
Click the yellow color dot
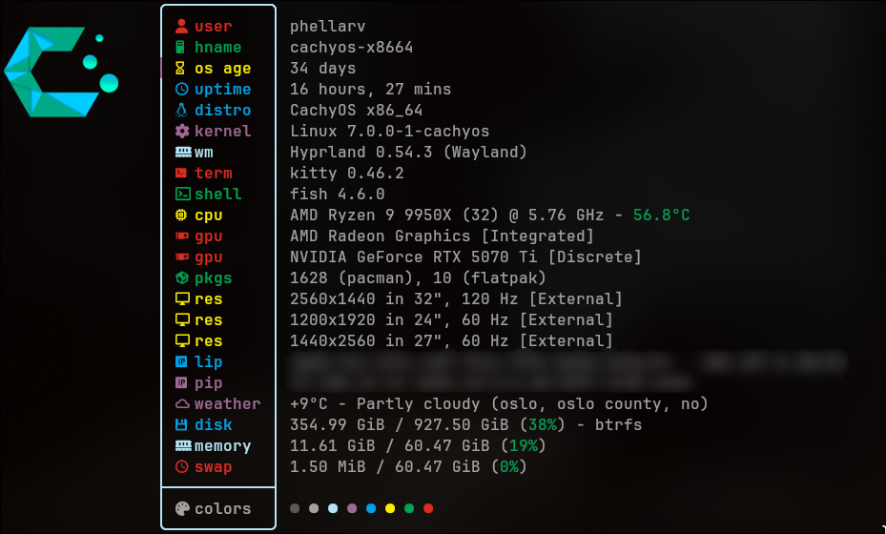tap(390, 508)
